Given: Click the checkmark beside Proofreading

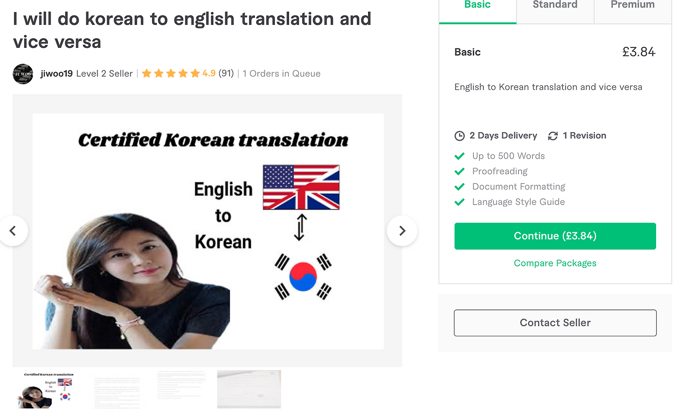Looking at the screenshot, I should 460,171.
